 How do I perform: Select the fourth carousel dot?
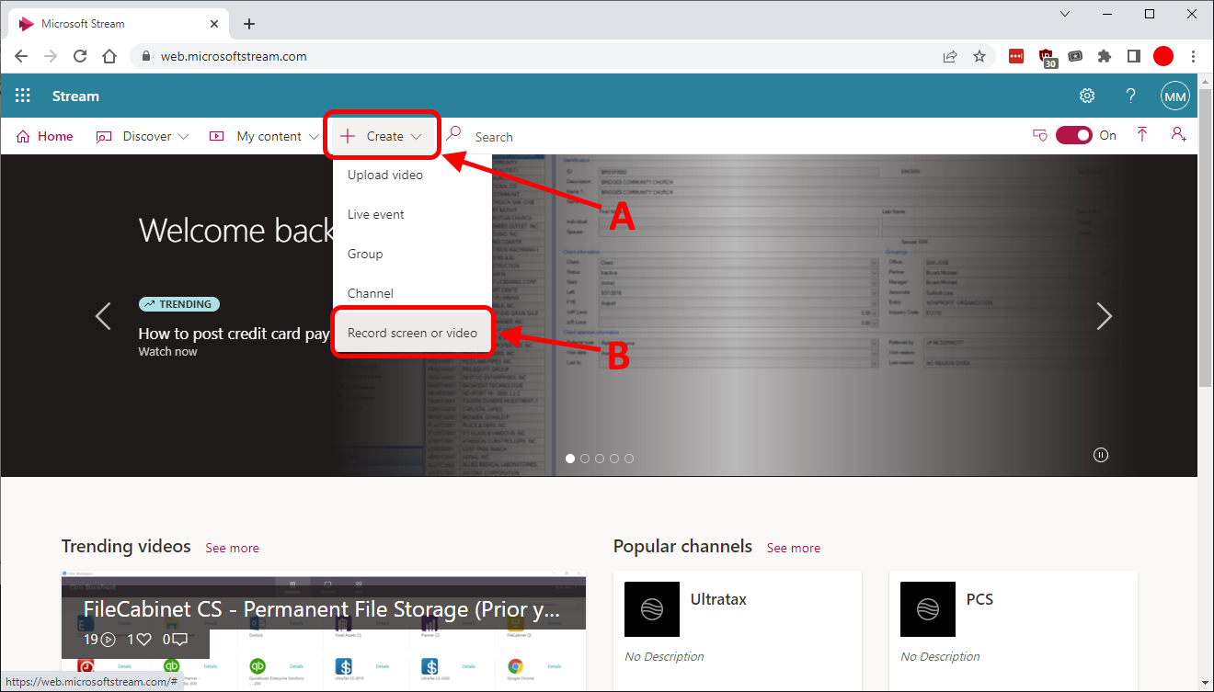click(x=614, y=458)
